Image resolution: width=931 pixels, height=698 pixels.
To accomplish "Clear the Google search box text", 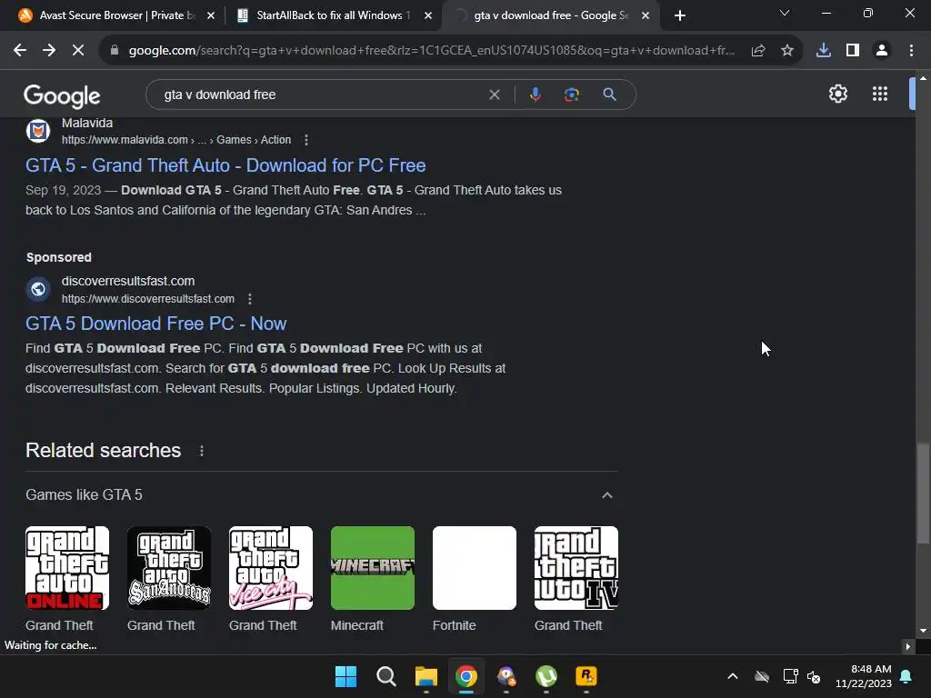I will click(x=494, y=95).
